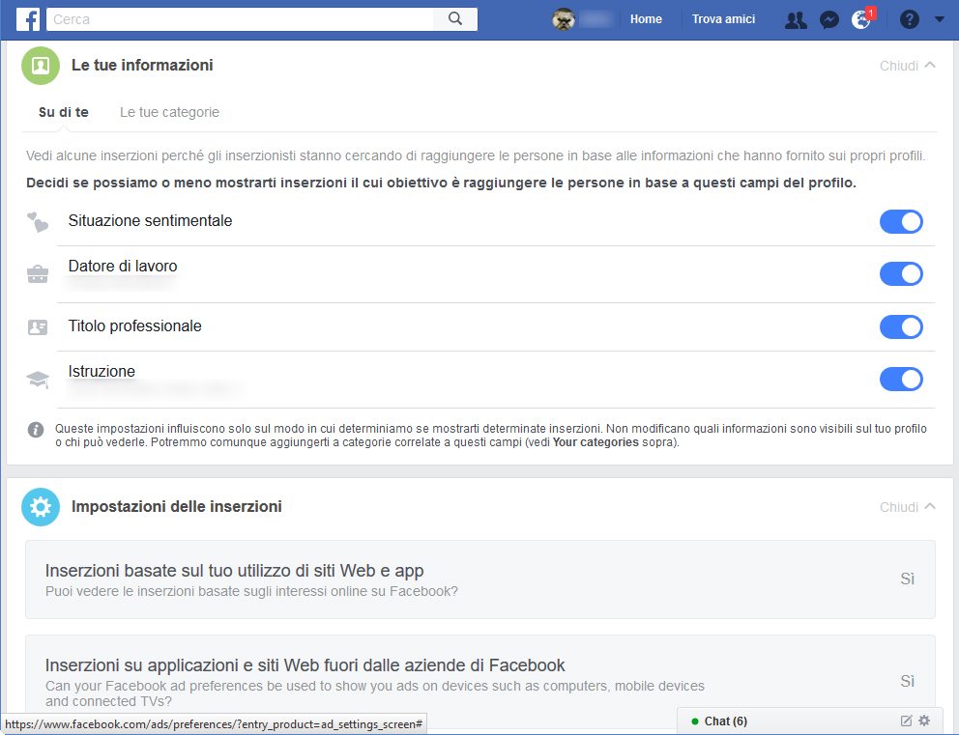This screenshot has height=735, width=959.
Task: Open notifications globe icon
Action: (860, 19)
